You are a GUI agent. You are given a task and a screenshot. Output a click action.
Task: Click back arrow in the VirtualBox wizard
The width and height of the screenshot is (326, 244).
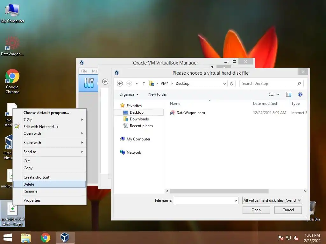105,82
